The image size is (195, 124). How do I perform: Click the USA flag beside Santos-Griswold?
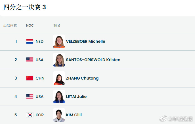coord(30,60)
